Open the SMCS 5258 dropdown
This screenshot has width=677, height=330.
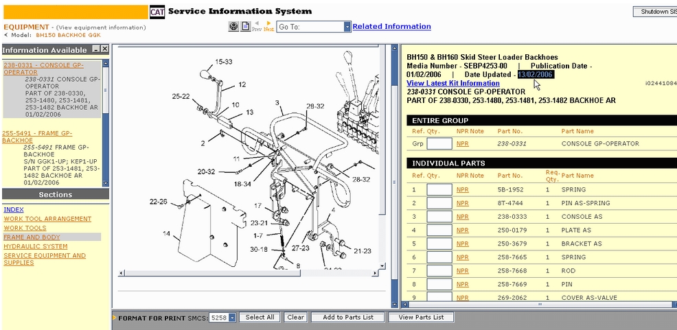(232, 318)
